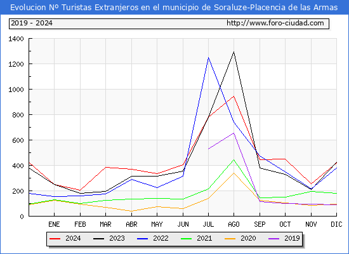Click the NOV month axis label
349x254 pixels.
[311, 224]
